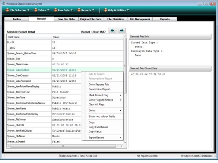
Task: Click the Help & Utilities toolbar icon
Action: click(105, 10)
